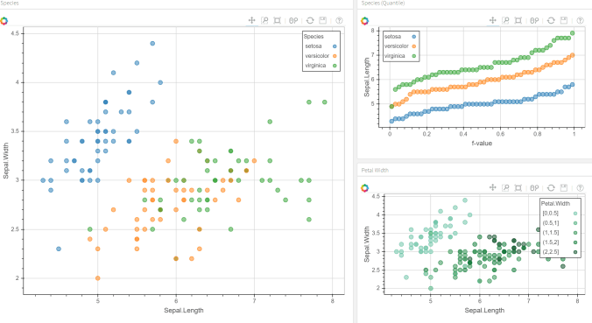This screenshot has width=592, height=323.
Task: Save the Species scatter plot image
Action: click(x=323, y=20)
